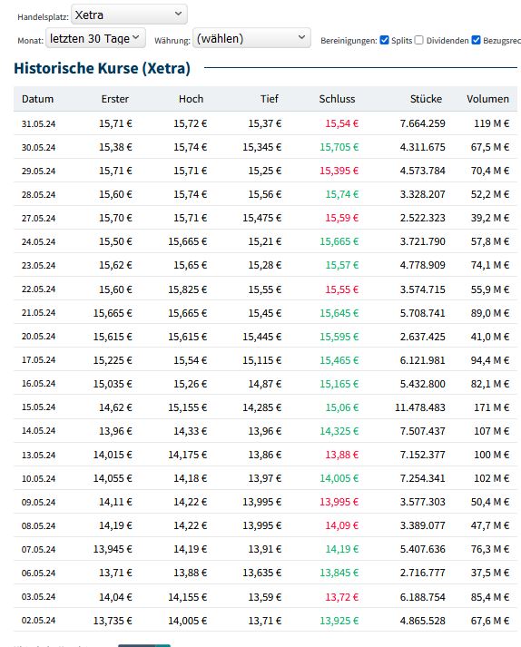
Task: Click closing price 13,88 €
Action: pos(342,455)
